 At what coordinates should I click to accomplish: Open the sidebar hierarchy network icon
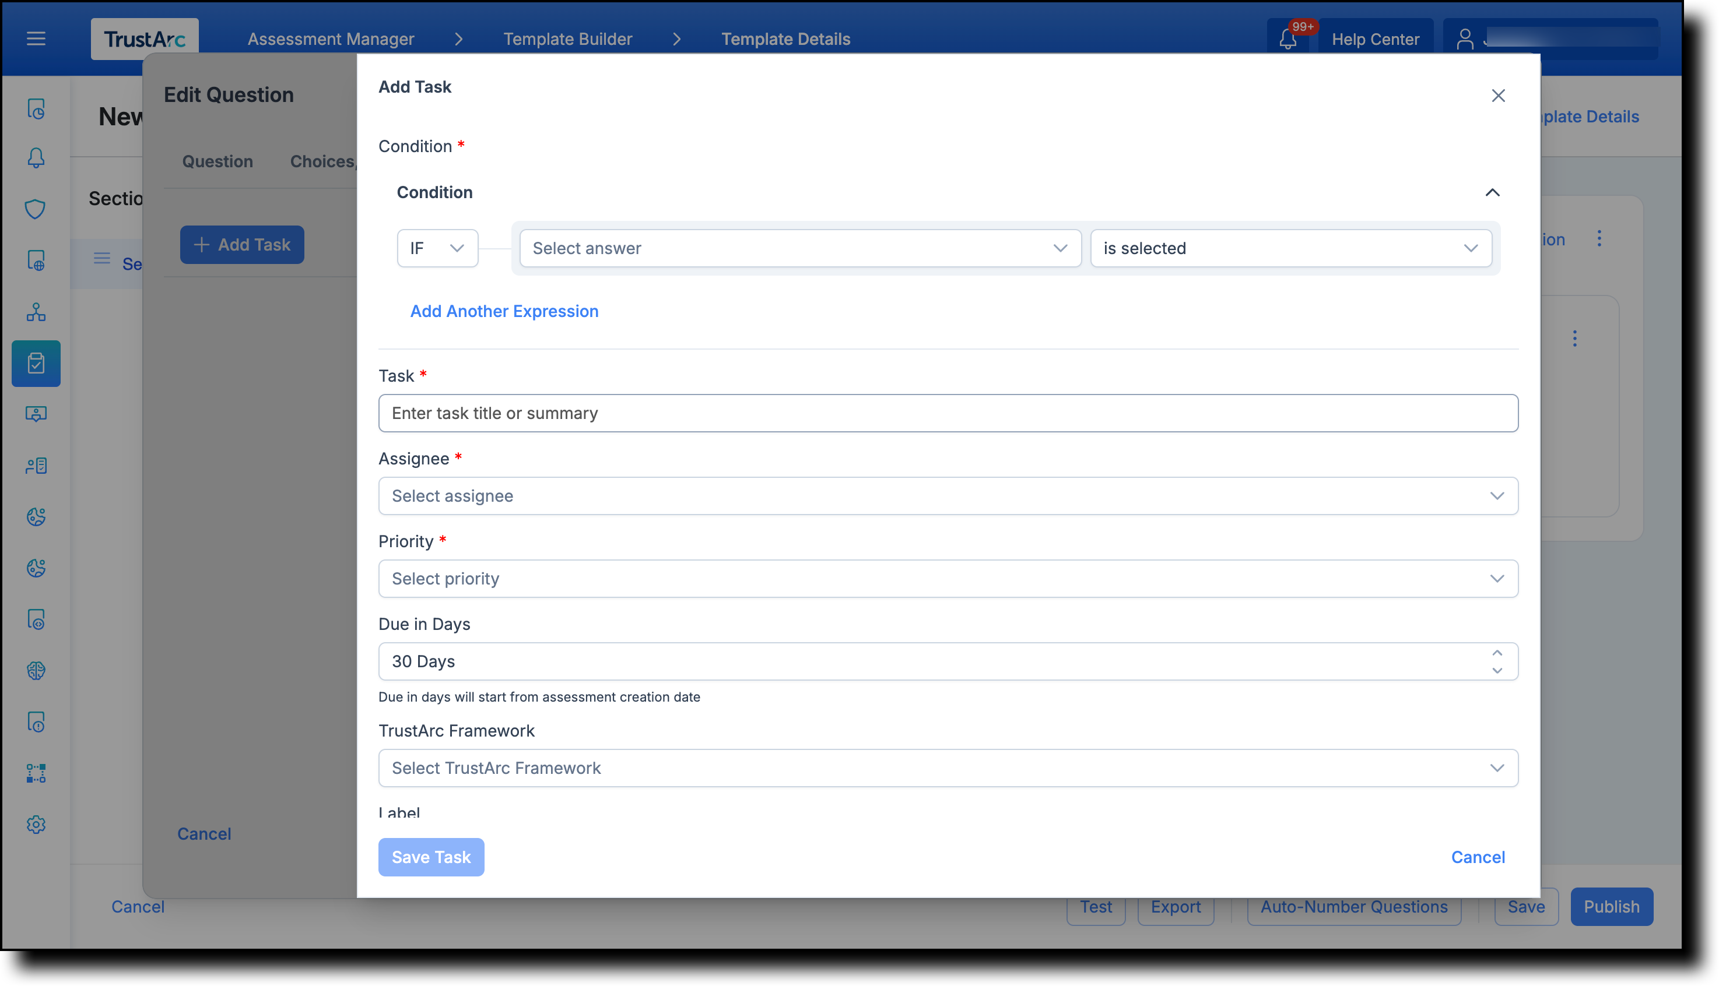[x=36, y=312]
